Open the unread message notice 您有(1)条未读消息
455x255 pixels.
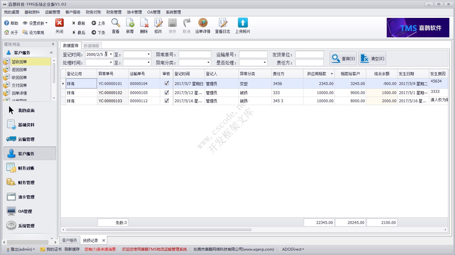(100, 249)
